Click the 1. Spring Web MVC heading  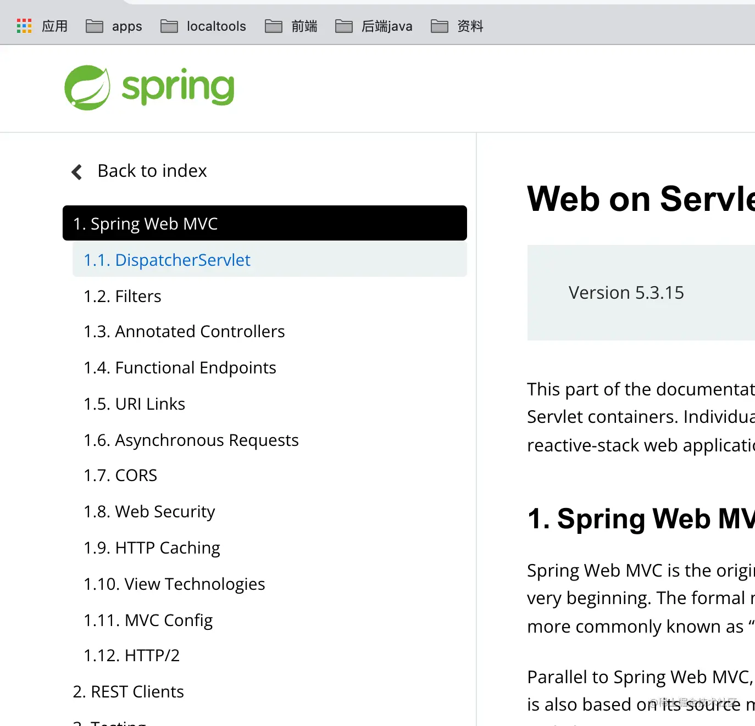(641, 518)
